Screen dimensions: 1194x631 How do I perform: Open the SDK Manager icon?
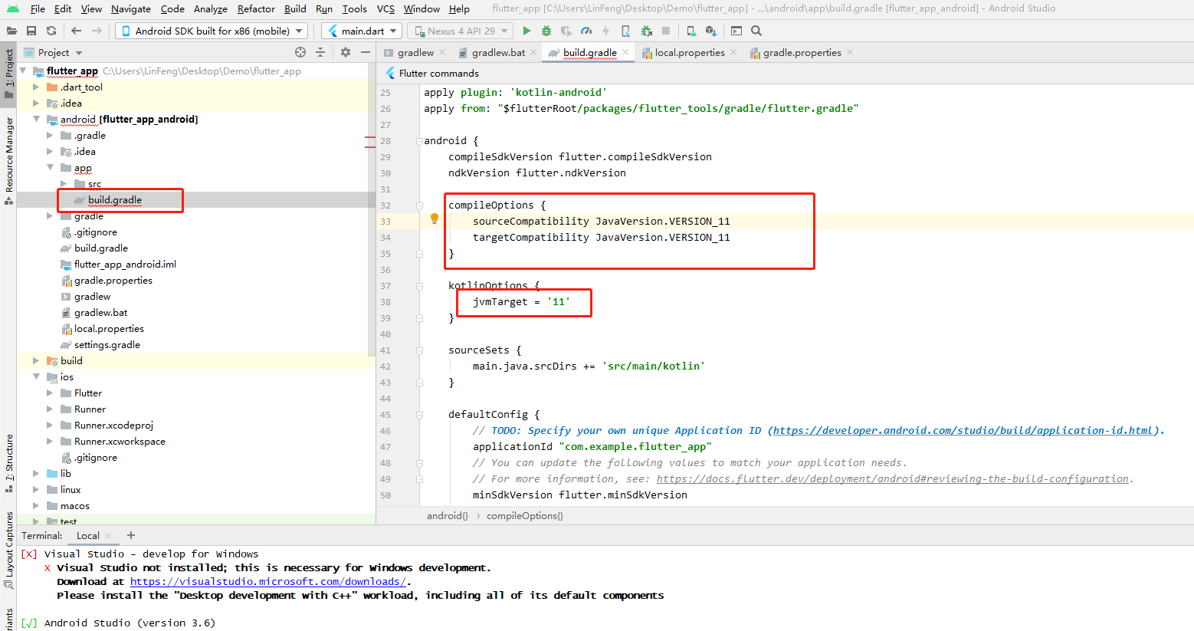point(711,31)
